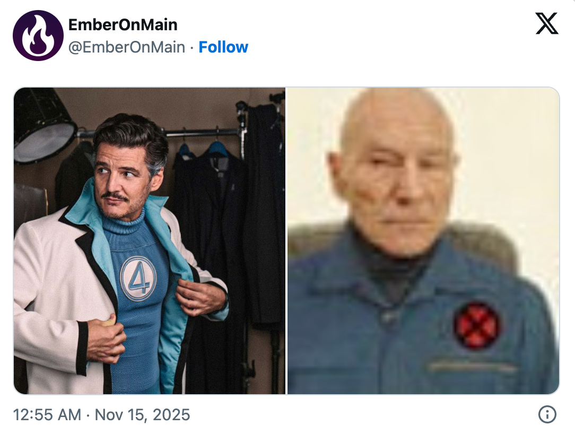This screenshot has width=575, height=434.
Task: Click the X logo in the top corner
Action: pyautogui.click(x=547, y=23)
